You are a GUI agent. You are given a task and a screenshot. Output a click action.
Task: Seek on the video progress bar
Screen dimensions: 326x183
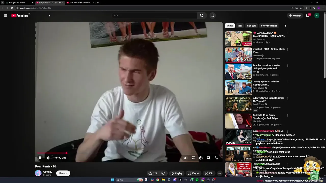point(129,153)
